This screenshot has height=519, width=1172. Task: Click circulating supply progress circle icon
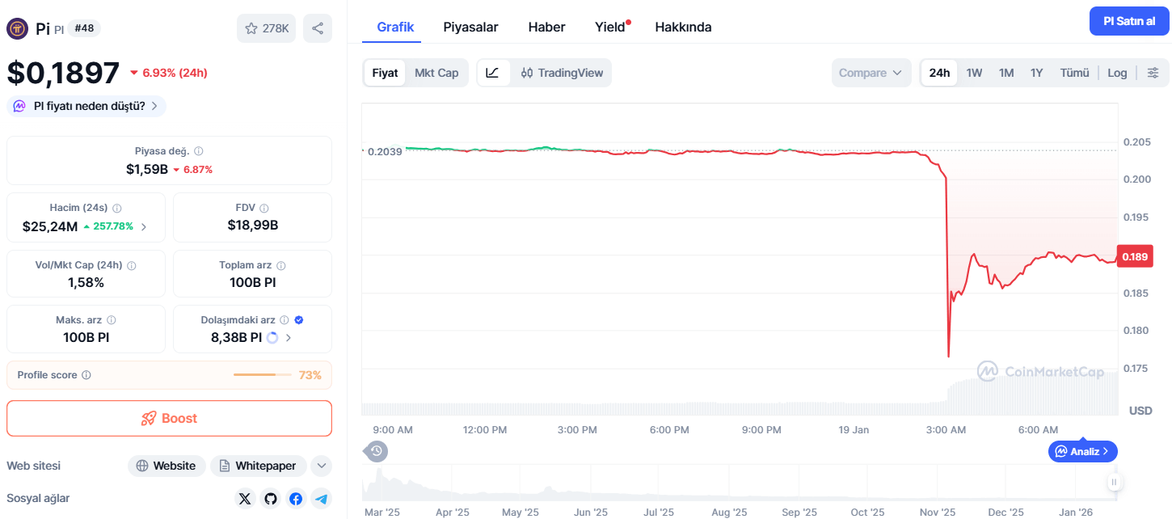coord(272,338)
